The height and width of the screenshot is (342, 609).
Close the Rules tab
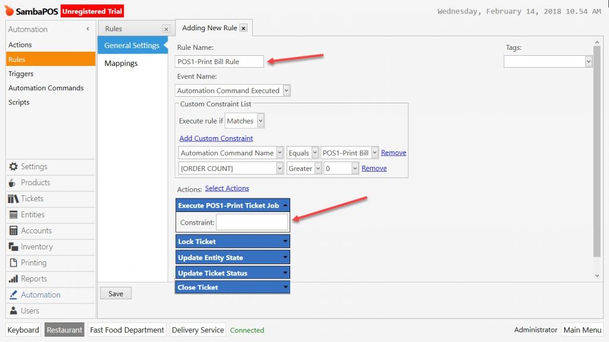click(x=166, y=29)
